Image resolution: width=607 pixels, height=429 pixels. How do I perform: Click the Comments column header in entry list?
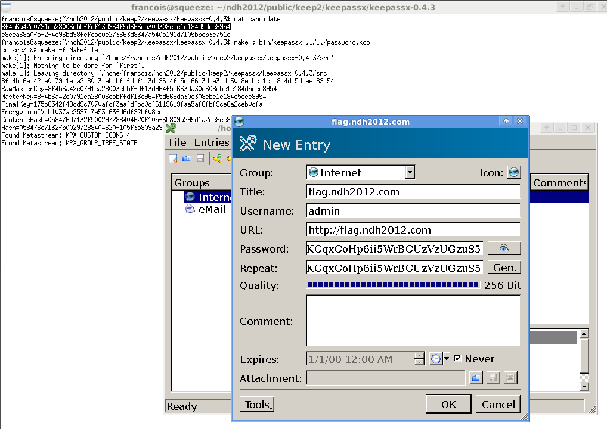[x=559, y=183]
